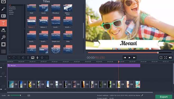Mute the overlay track speaker
Screen dimensions: 174x99
pyautogui.click(x=5, y=77)
